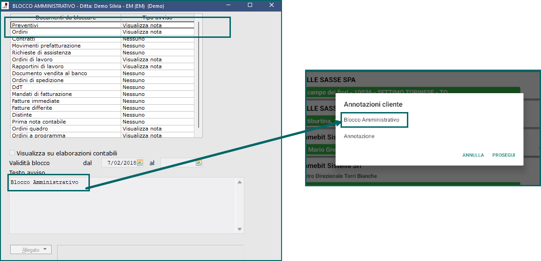Image resolution: width=541 pixels, height=261 pixels.
Task: Click the text area scroll up arrow
Action: pyautogui.click(x=240, y=182)
